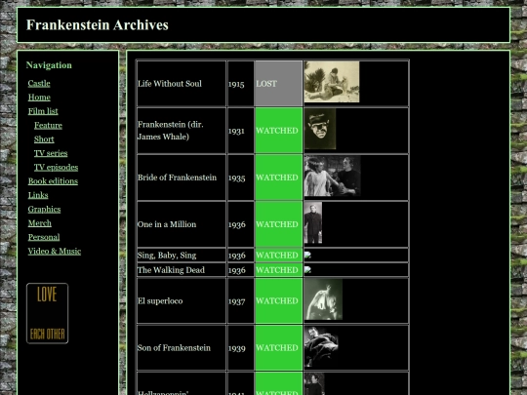527x395 pixels.
Task: View One in a Million thumbnail
Action: click(x=313, y=222)
